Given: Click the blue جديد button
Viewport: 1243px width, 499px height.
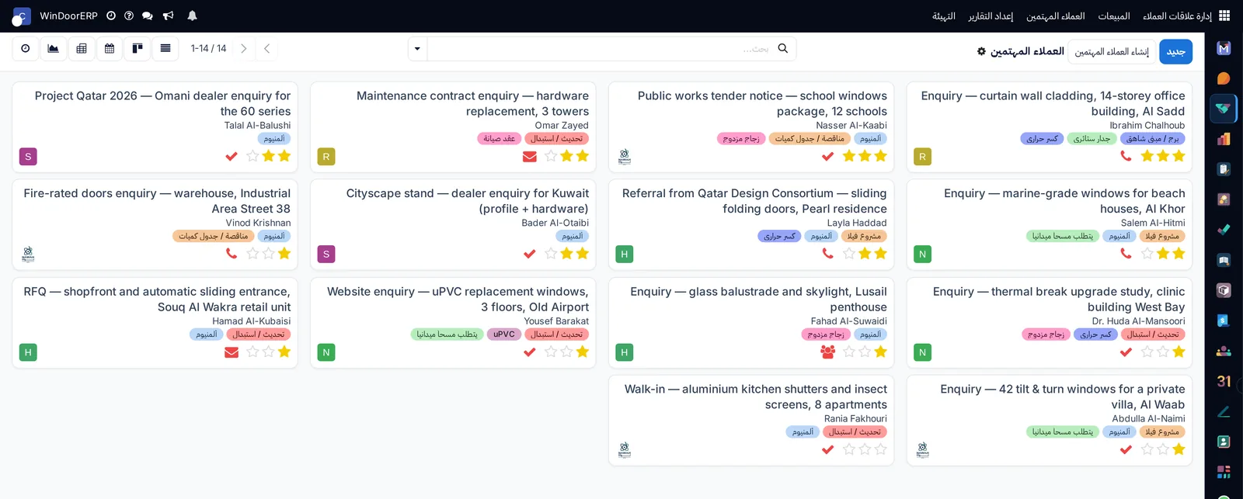Looking at the screenshot, I should coord(1175,51).
